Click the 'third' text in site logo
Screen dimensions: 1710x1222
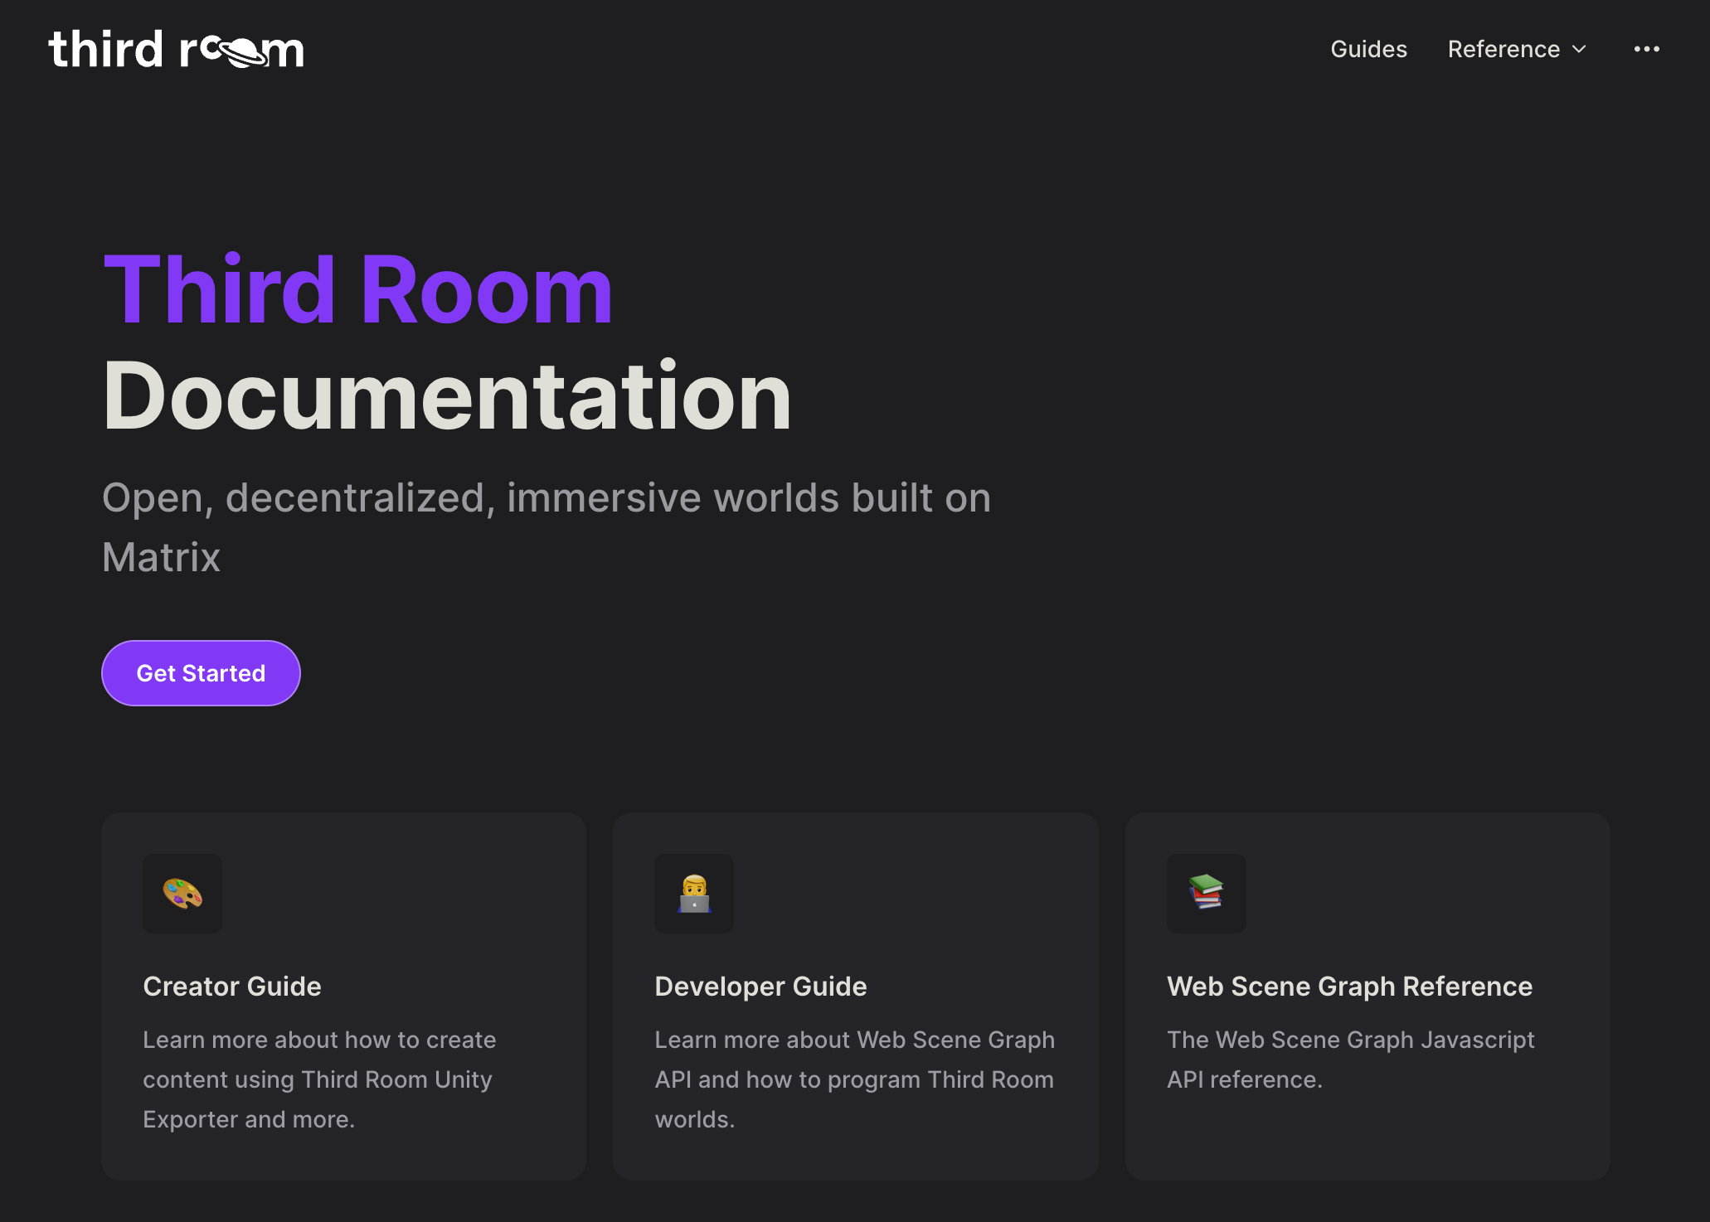tap(105, 49)
